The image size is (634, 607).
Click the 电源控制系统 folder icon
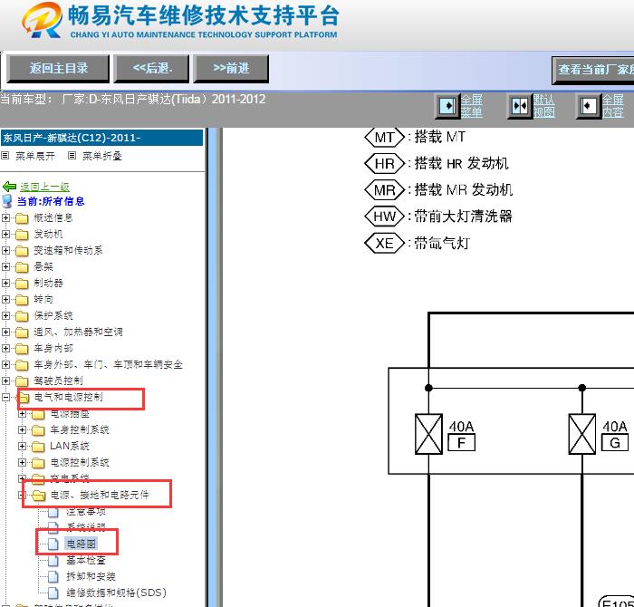click(x=38, y=463)
